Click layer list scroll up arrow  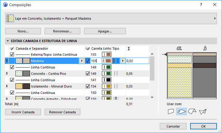[x=152, y=54]
